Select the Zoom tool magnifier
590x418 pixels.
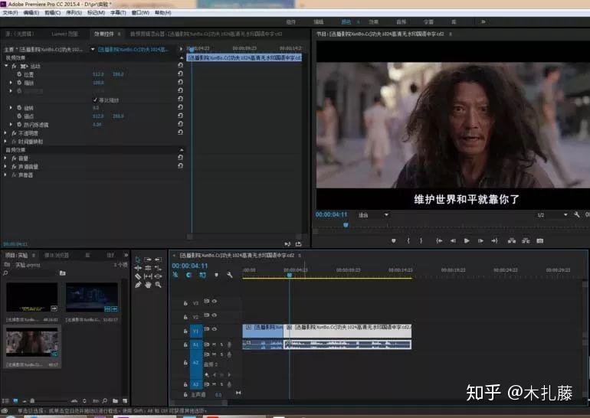pyautogui.click(x=158, y=285)
